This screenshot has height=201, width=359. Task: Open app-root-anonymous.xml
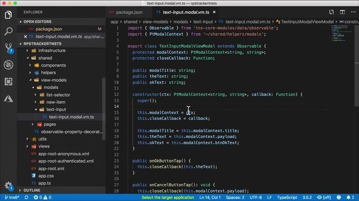pos(63,154)
